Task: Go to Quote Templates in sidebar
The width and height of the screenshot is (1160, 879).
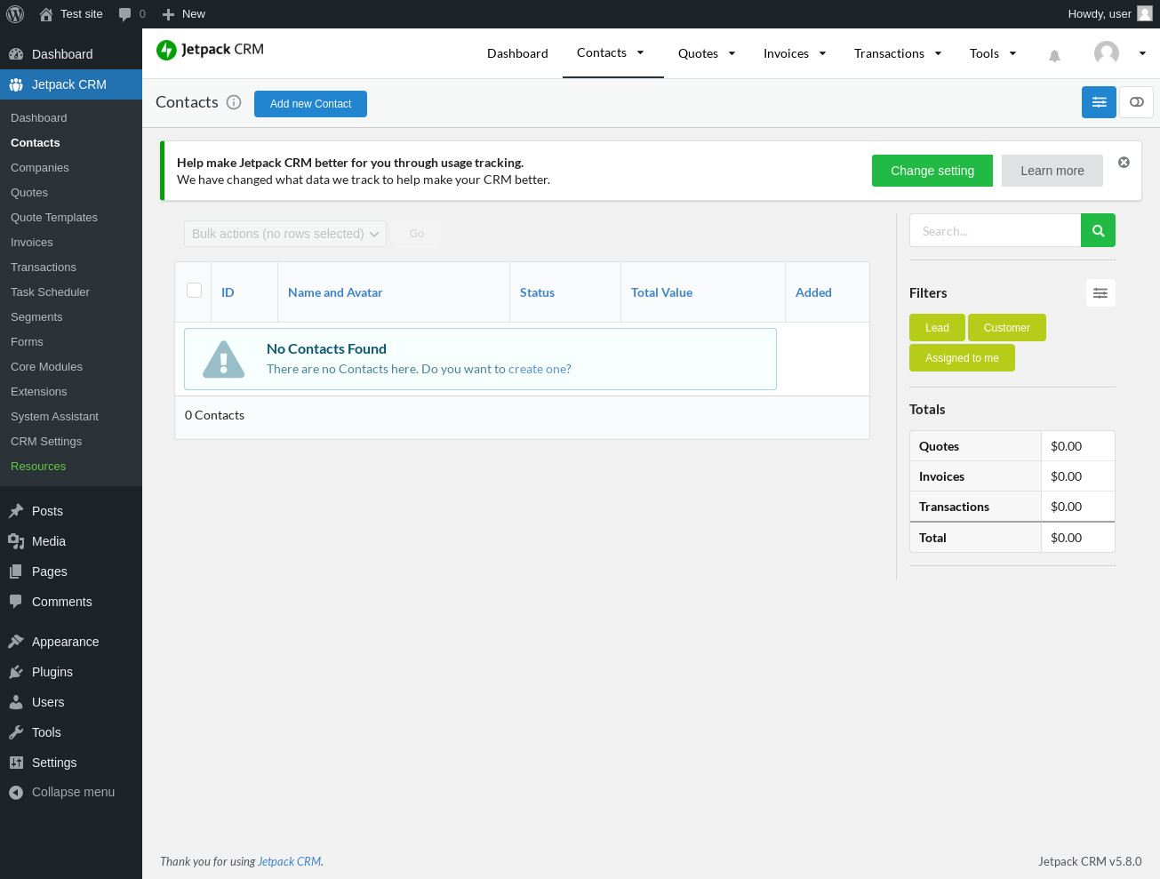Action: coord(54,218)
